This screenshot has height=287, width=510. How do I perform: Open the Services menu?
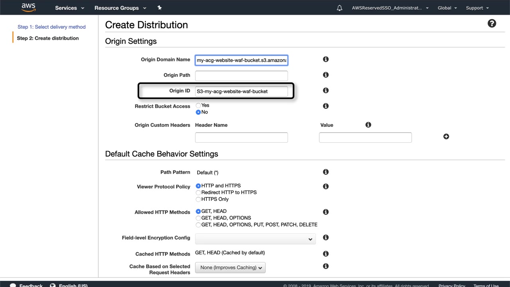click(x=69, y=8)
